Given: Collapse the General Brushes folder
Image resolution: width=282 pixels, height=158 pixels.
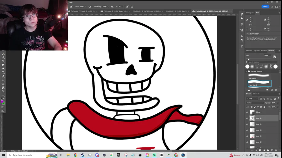Looking at the screenshot, I should tap(247, 71).
